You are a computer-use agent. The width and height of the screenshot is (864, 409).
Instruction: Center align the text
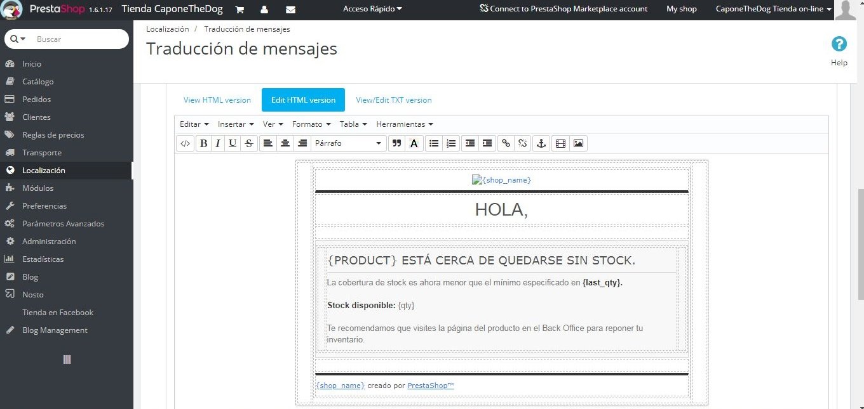tap(285, 143)
